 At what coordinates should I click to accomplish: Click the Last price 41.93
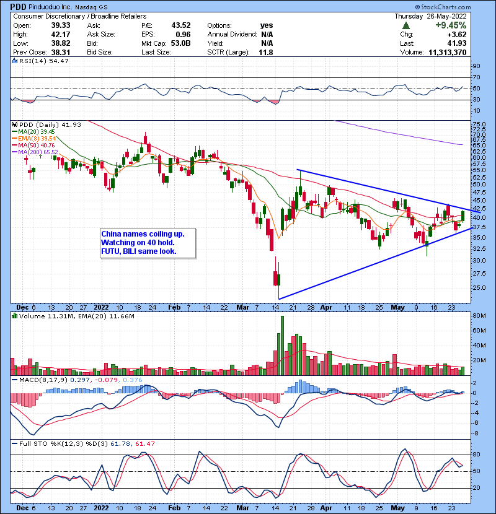tap(456, 43)
